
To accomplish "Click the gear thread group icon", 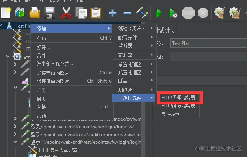I will 17,57.
